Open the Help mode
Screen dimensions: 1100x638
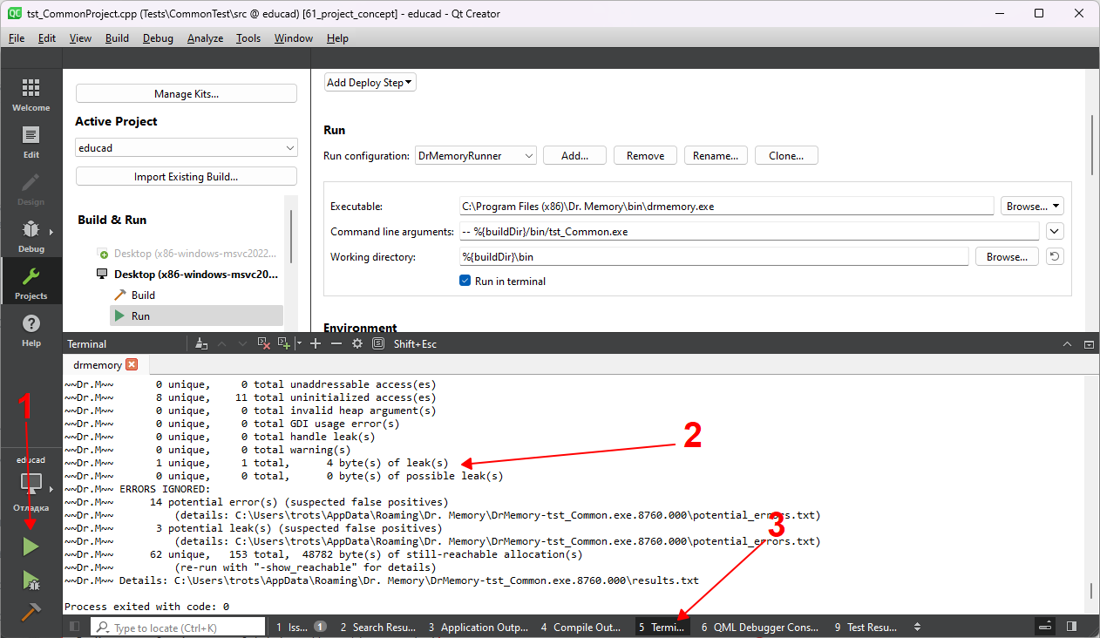31,330
